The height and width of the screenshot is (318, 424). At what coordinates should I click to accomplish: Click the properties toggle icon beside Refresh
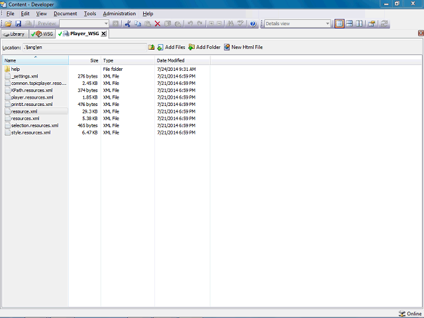point(372,24)
